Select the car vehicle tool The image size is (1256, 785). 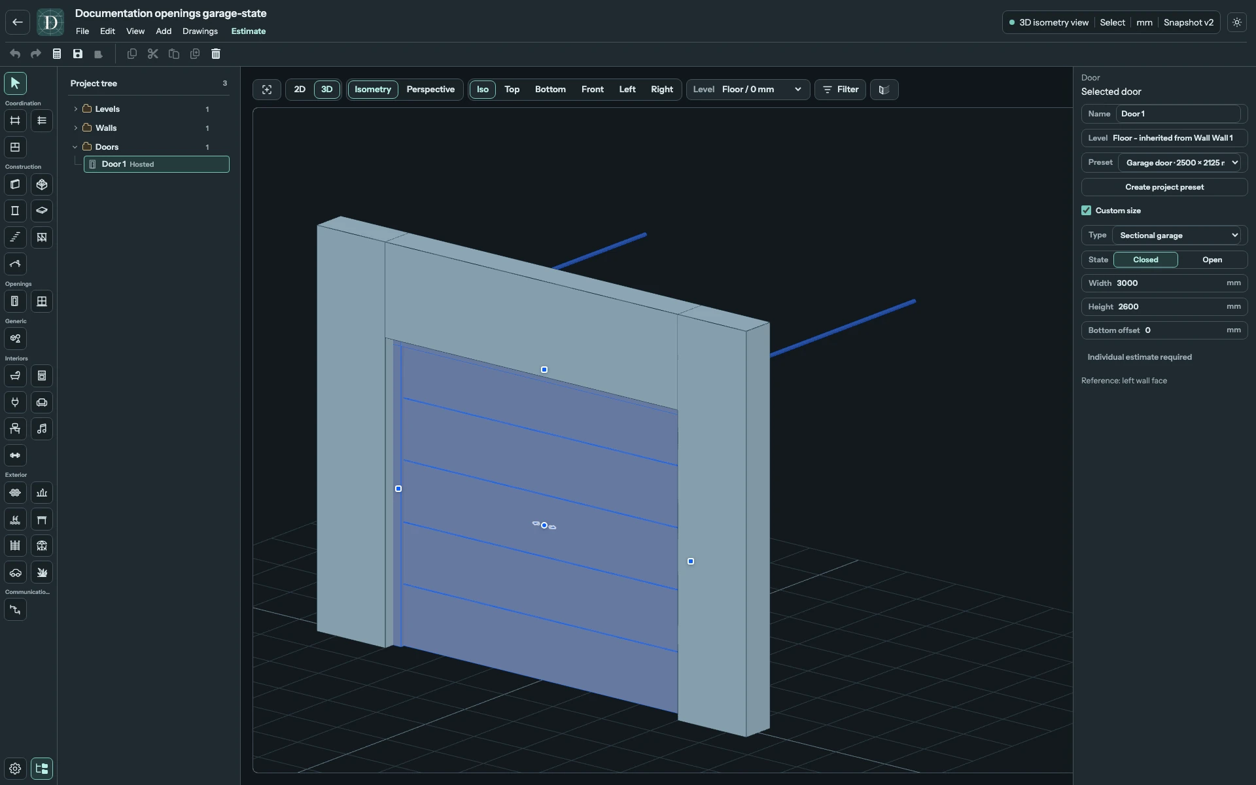tap(15, 572)
